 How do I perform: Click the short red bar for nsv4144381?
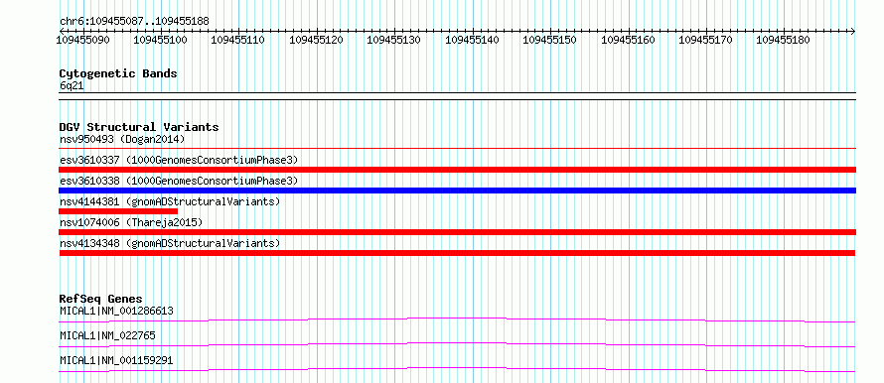coord(118,211)
